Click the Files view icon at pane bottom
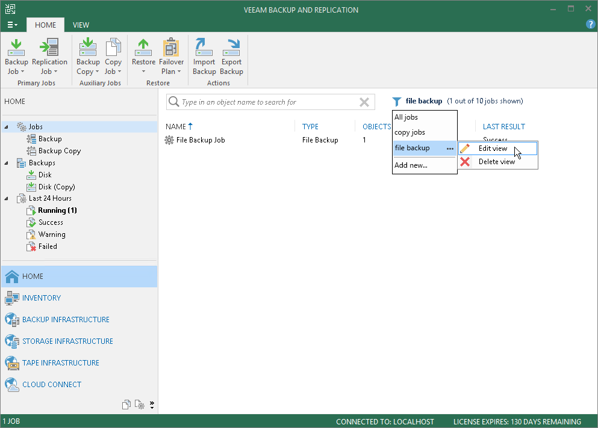Screen dimensions: 598x428 pos(126,405)
